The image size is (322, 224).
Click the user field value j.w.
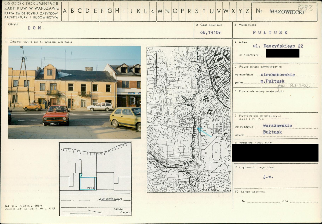tap(269, 177)
